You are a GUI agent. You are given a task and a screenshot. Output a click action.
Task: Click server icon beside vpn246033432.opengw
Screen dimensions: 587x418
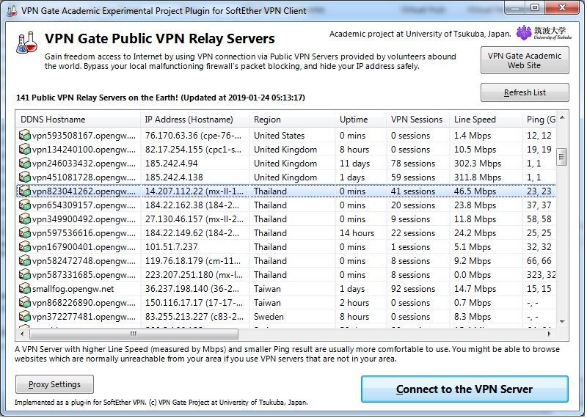tap(25, 164)
